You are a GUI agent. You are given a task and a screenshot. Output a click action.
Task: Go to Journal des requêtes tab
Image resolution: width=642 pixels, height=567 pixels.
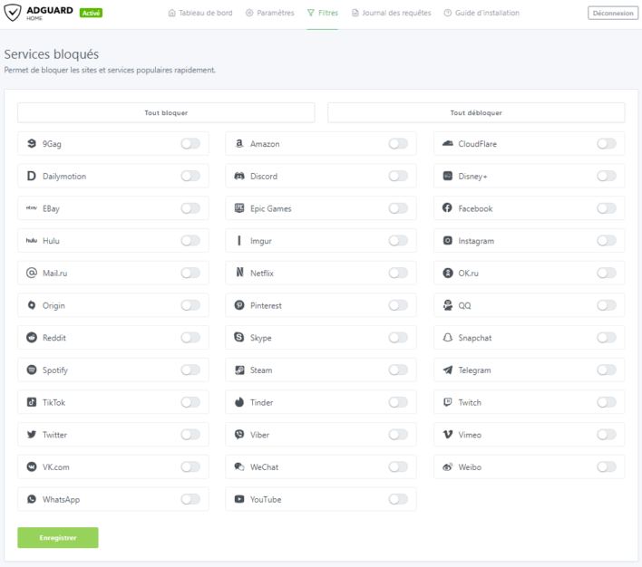pos(391,14)
